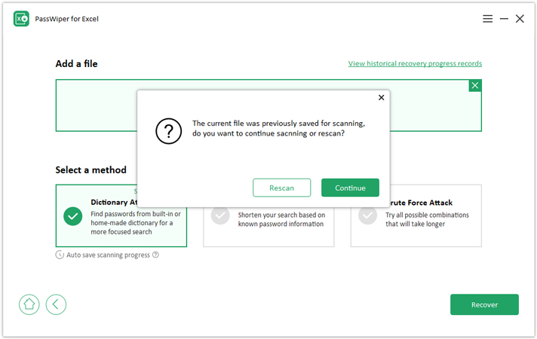Image resolution: width=537 pixels, height=339 pixels.
Task: Remove the added file with green X
Action: (474, 86)
